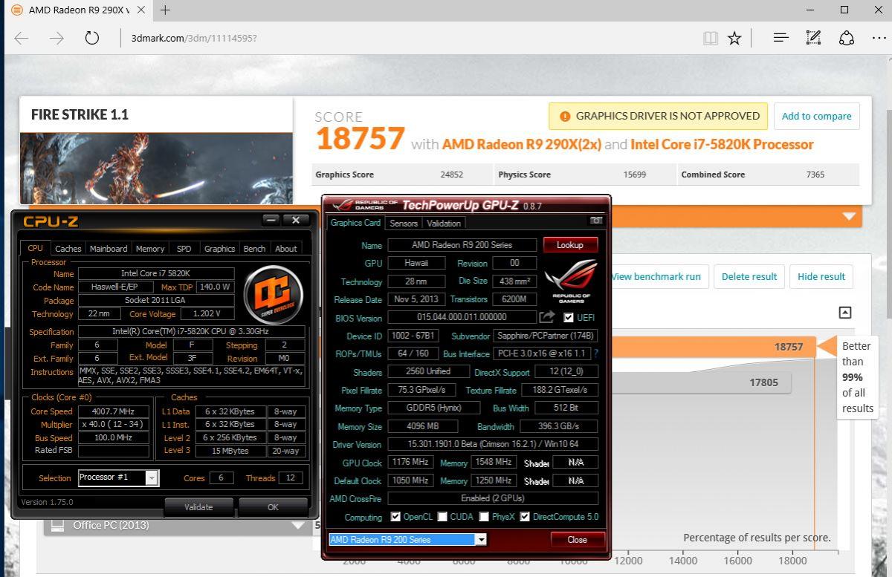Minimize the CPU-Z window

(x=271, y=220)
